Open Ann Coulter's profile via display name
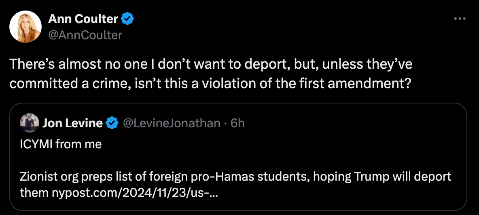This screenshot has width=479, height=215. (x=83, y=19)
